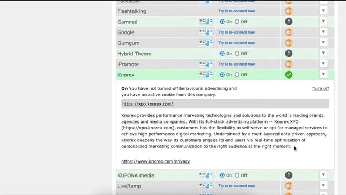The width and height of the screenshot is (346, 195).
Task: Select Off for Gamned
Action: click(x=237, y=22)
